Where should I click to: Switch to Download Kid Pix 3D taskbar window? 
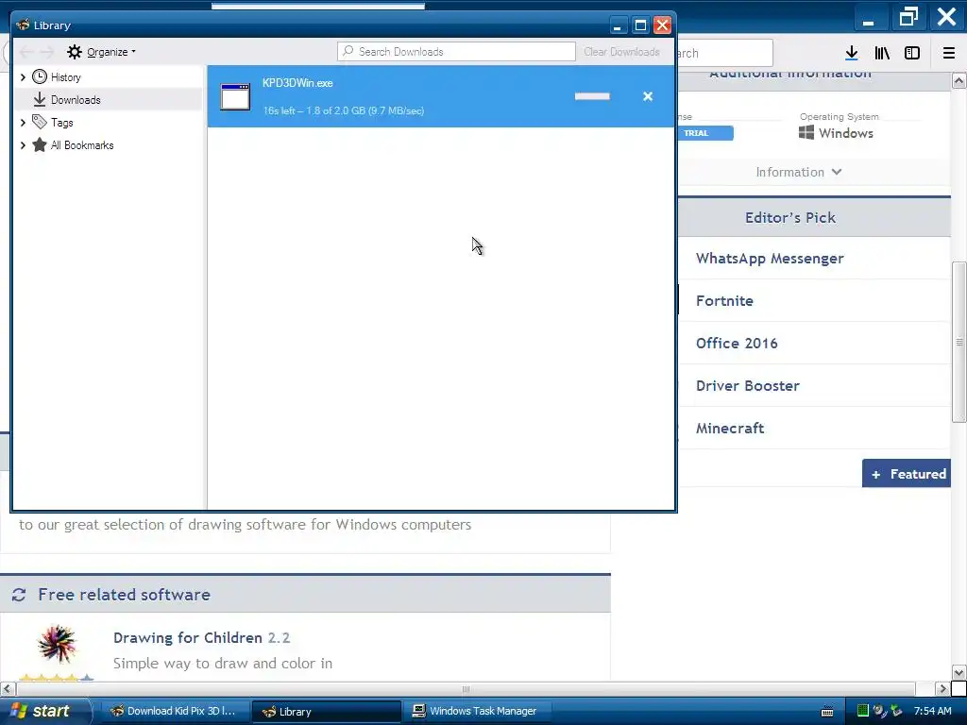175,711
